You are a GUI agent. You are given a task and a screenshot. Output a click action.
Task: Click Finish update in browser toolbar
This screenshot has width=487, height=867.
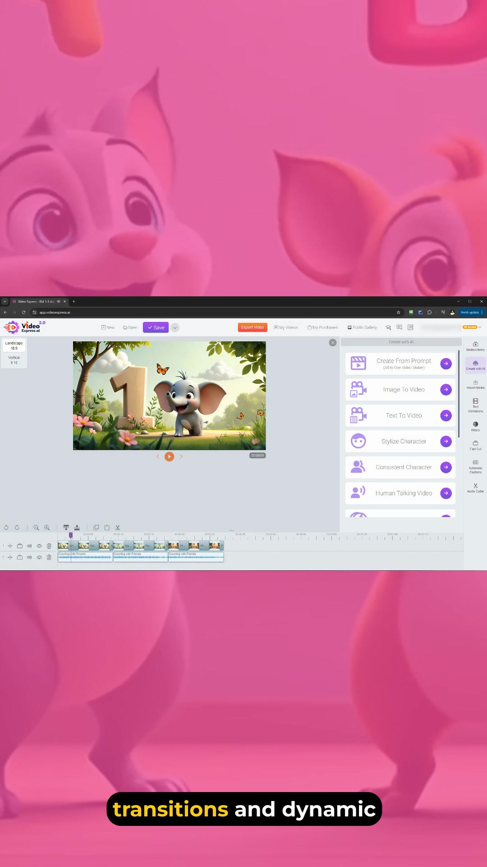point(472,312)
